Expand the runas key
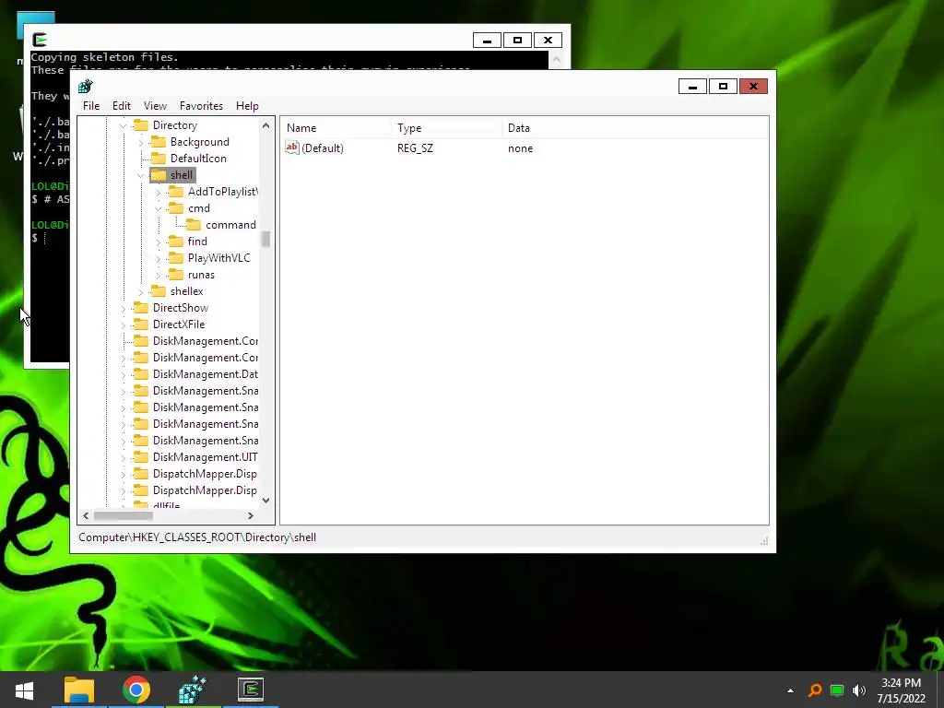Screen dimensions: 944x708 pyautogui.click(x=159, y=276)
